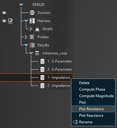Viewport: 117px width, 128px height.
Task: Collapse the EMA3D root node
Action: pos(21,5)
